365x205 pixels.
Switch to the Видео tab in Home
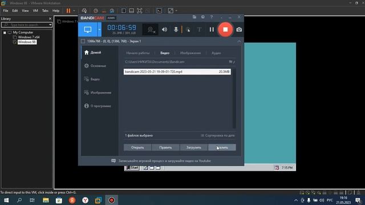tap(165, 53)
